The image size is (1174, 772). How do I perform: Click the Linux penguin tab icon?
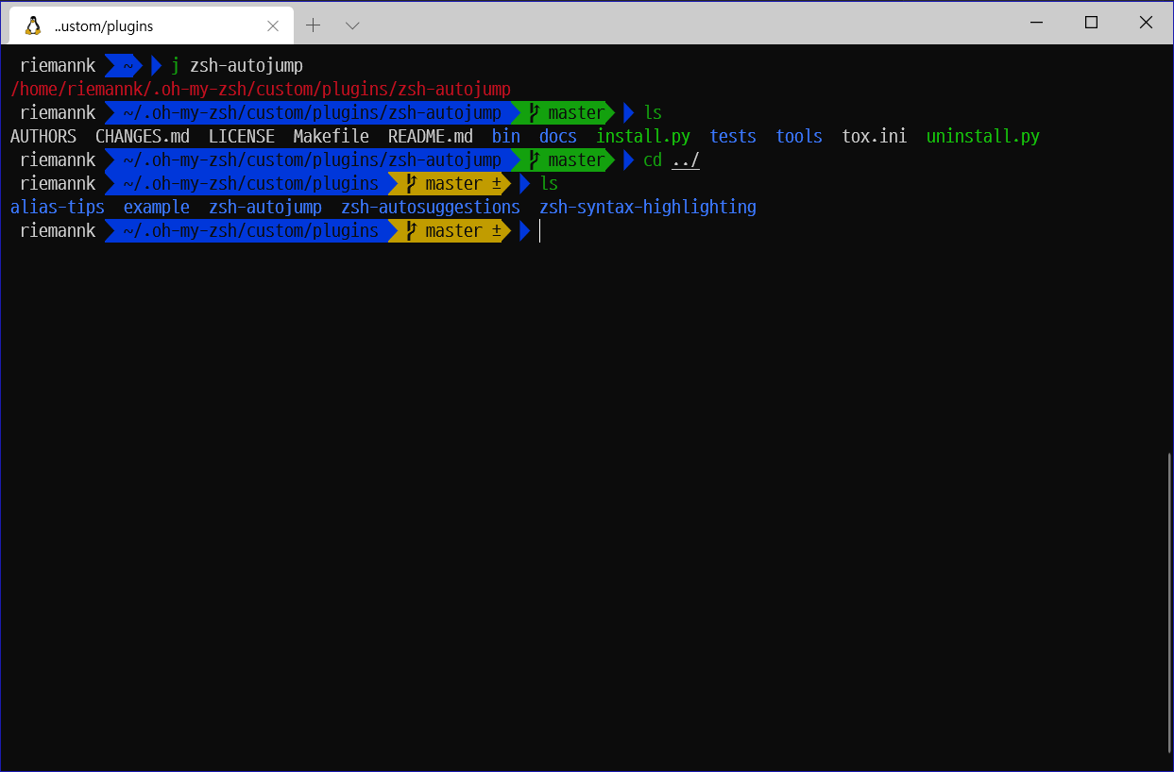(33, 25)
